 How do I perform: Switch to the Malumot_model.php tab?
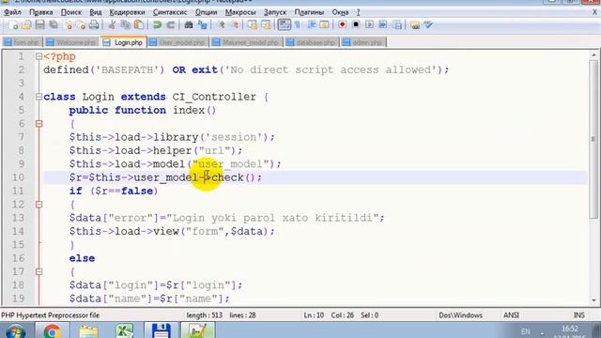tap(246, 42)
